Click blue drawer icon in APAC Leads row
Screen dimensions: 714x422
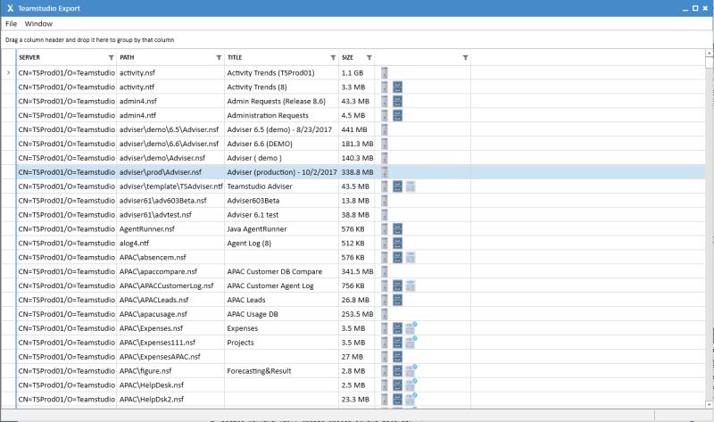pyautogui.click(x=397, y=300)
